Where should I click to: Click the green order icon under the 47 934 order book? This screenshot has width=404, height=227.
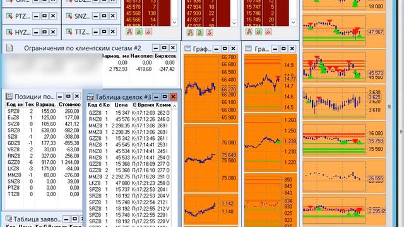pyautogui.click(x=199, y=33)
